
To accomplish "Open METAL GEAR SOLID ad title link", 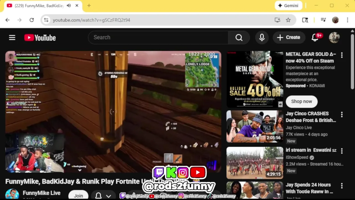I will coord(311,57).
